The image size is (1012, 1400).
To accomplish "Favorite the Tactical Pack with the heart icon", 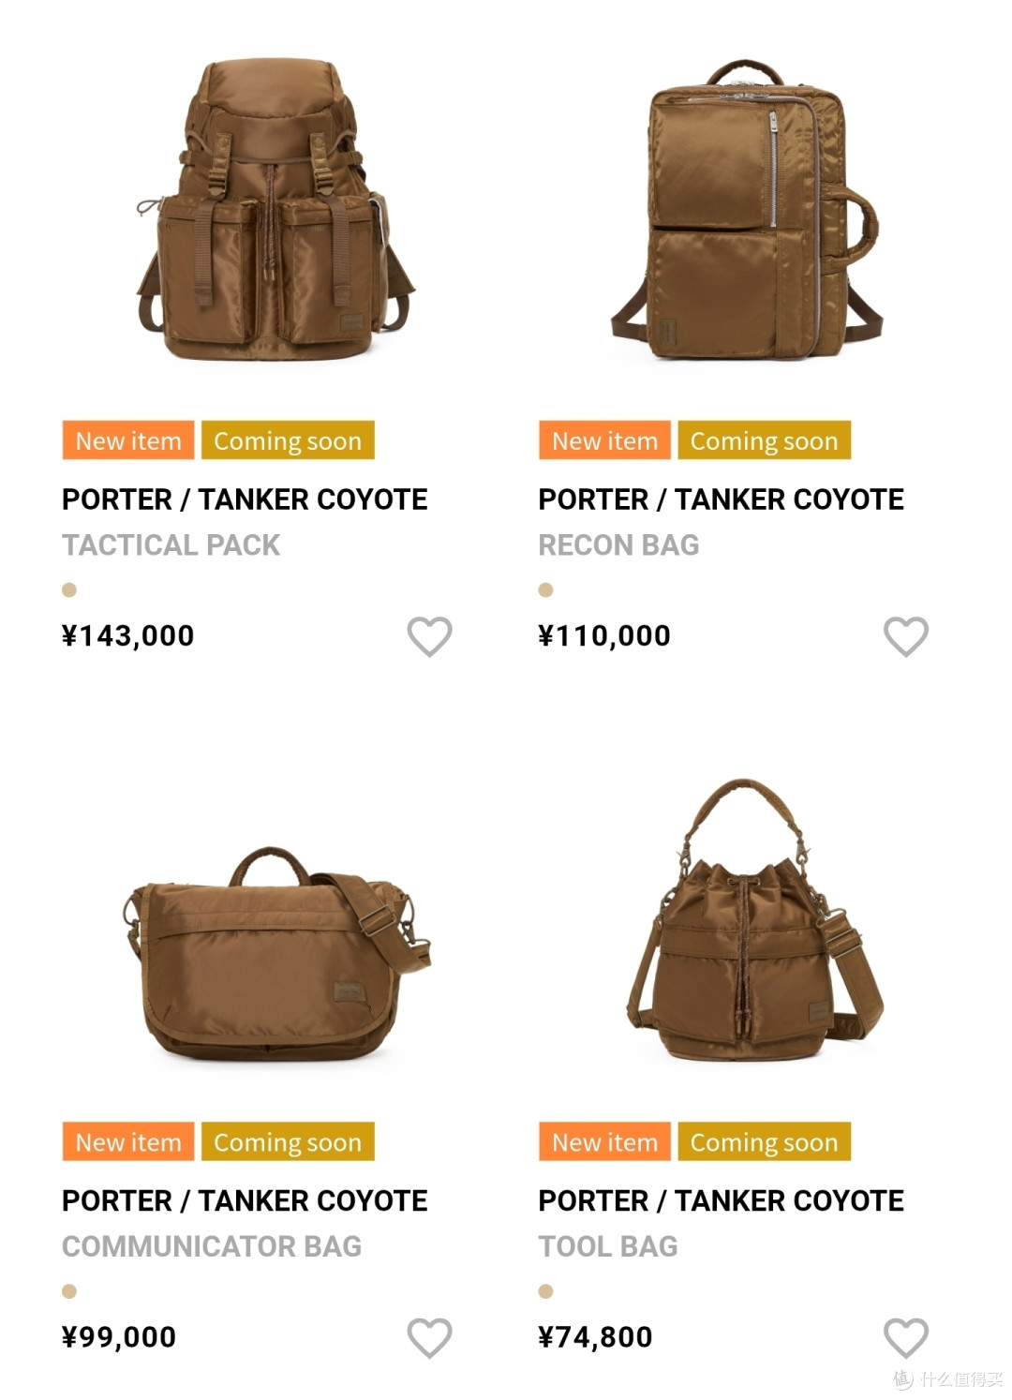I will coord(429,636).
